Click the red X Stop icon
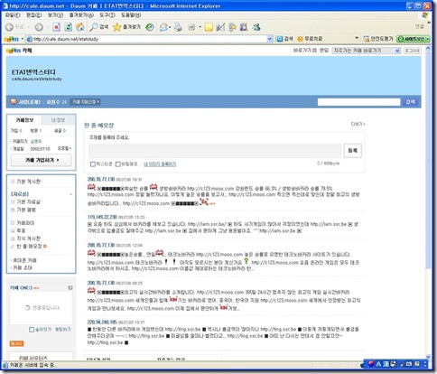Screen dimensions: 437x374 (56, 27)
